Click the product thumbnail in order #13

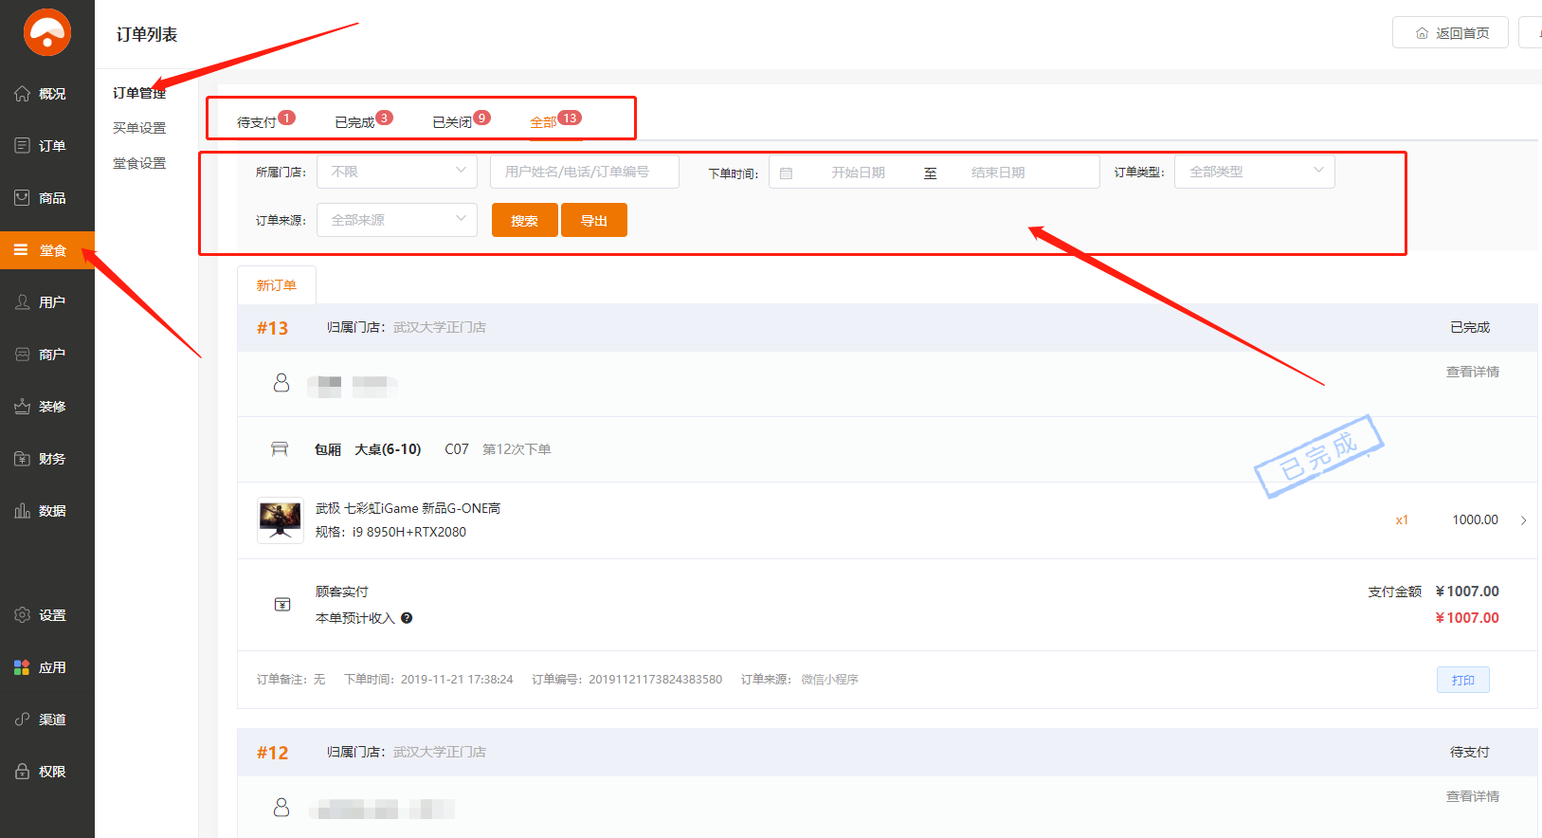coord(281,519)
